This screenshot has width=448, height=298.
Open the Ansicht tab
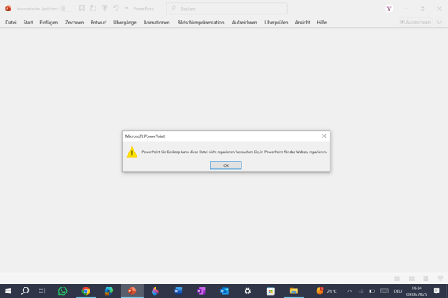[302, 22]
